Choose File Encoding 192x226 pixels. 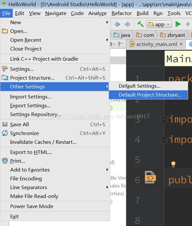click(55, 178)
